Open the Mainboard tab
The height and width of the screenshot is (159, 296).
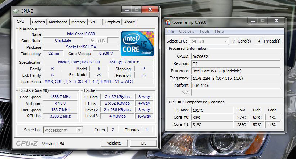[58, 22]
